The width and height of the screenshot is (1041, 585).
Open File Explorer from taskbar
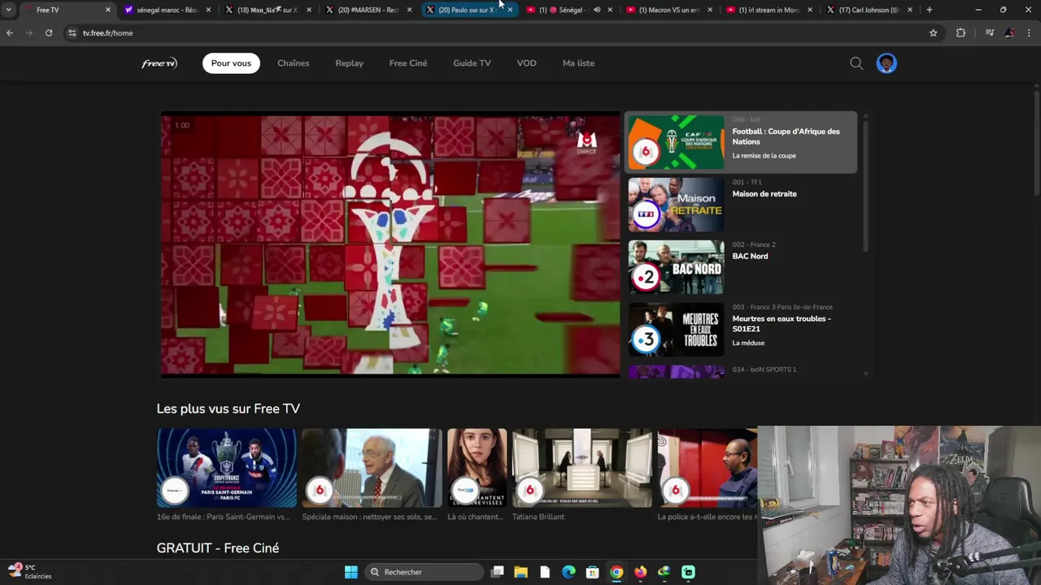[x=521, y=572]
